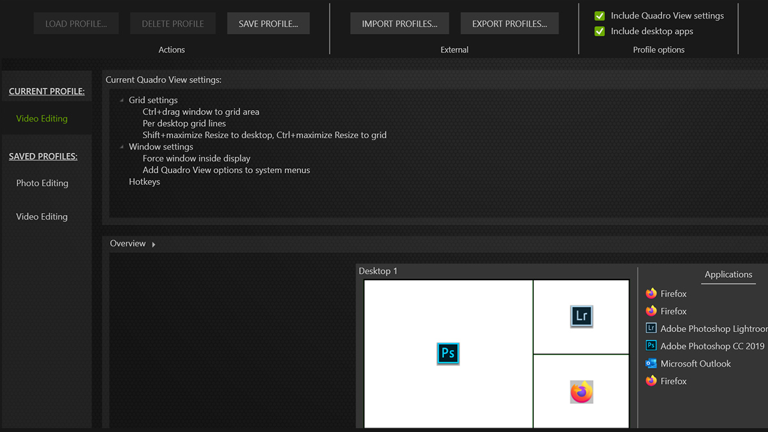Open the EXPORT PROFILES dialog

(509, 23)
